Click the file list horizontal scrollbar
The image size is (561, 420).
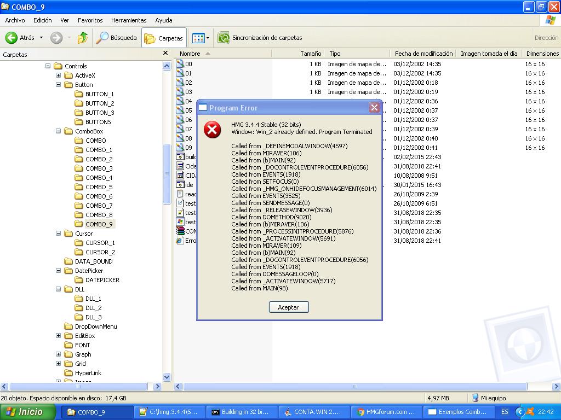click(x=354, y=386)
